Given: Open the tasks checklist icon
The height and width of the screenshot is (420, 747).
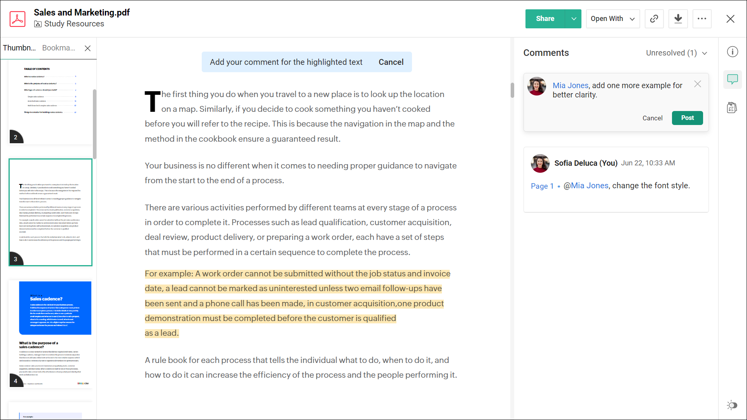Looking at the screenshot, I should click(x=732, y=108).
